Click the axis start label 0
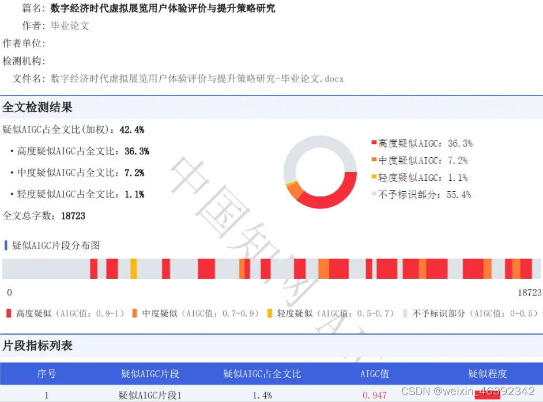 pos(9,293)
